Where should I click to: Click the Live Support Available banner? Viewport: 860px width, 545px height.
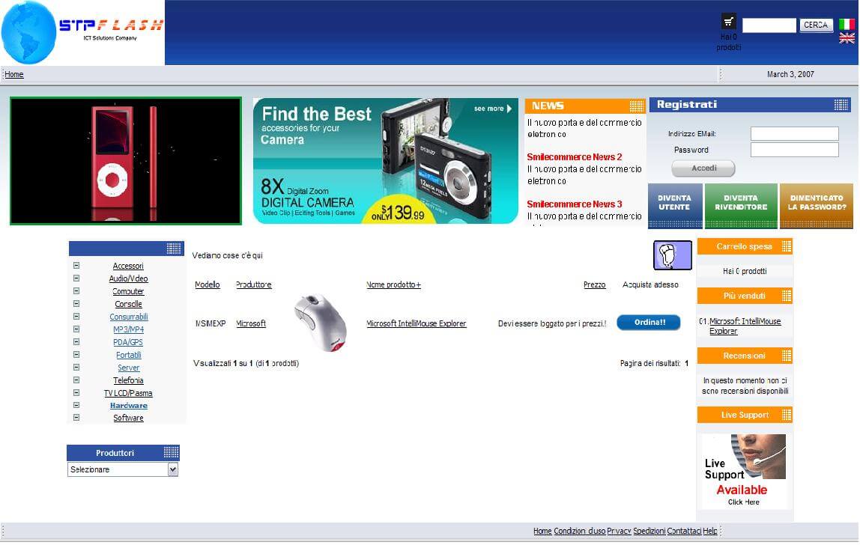click(x=744, y=471)
